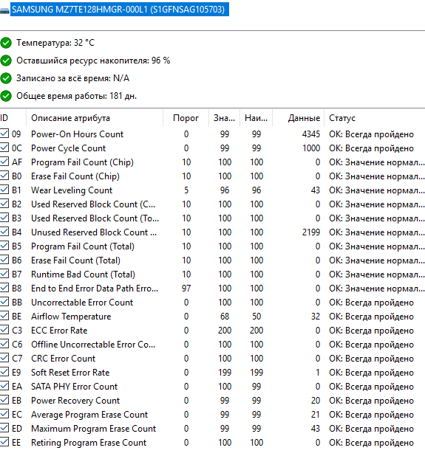Click the Данные column header

299,118
